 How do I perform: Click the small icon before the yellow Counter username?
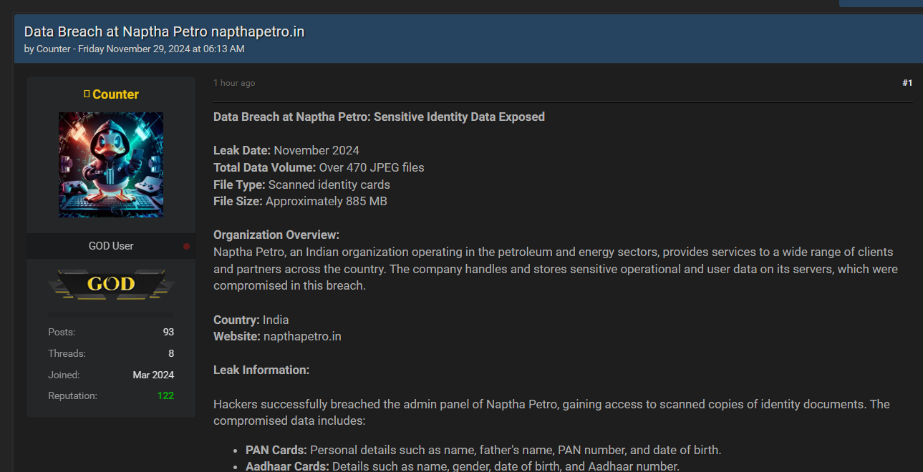coord(87,94)
